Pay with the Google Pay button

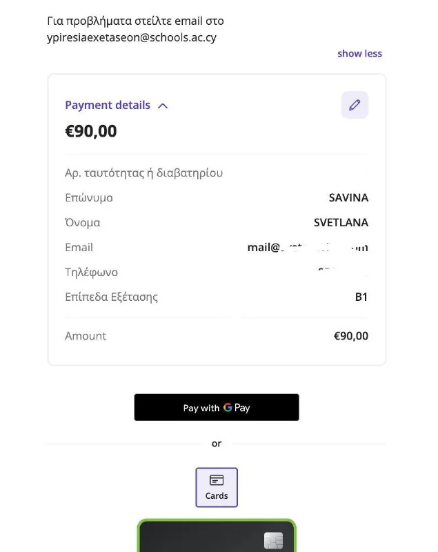click(217, 408)
